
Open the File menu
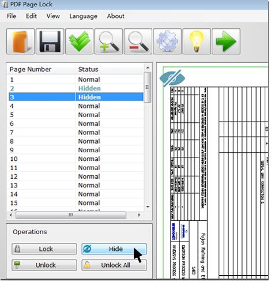[x=12, y=16]
